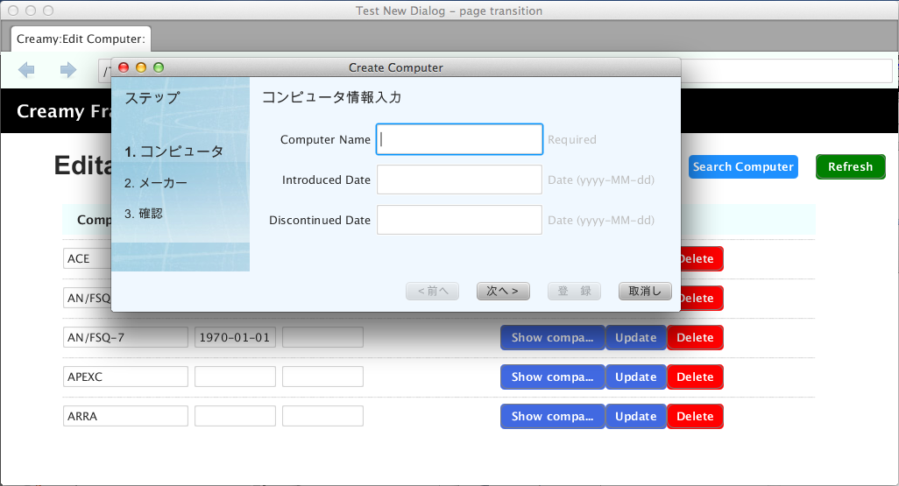This screenshot has height=486, width=899.
Task: Click the ARRA discontinued date field
Action: (x=322, y=417)
